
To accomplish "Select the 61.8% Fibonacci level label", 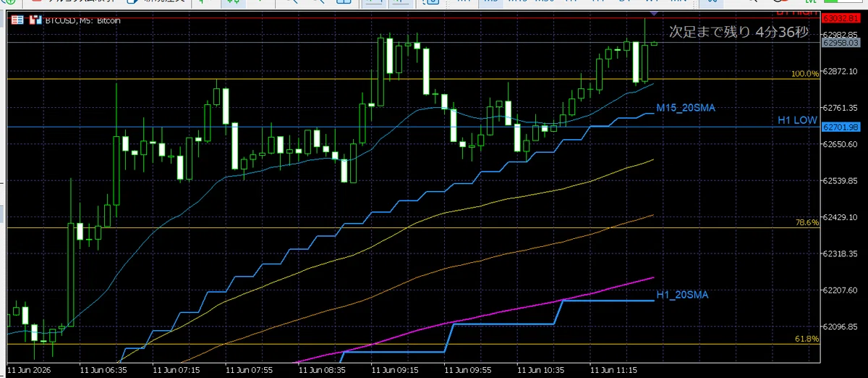I will point(807,338).
